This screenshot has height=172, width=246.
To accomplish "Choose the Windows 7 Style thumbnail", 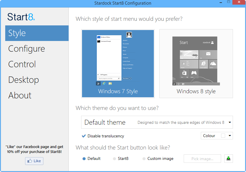I will pyautogui.click(x=118, y=63).
